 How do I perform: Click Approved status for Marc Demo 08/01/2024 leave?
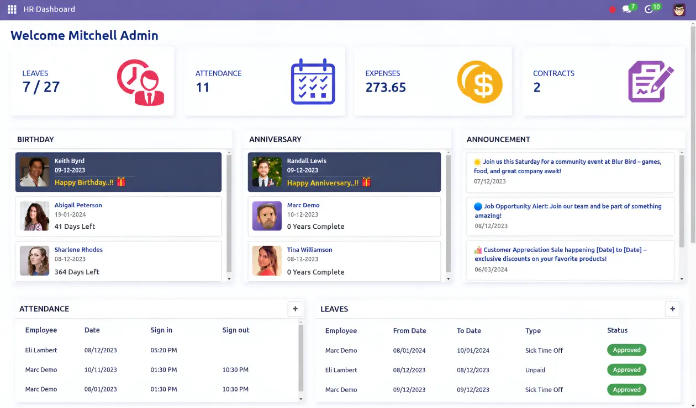[x=626, y=350]
